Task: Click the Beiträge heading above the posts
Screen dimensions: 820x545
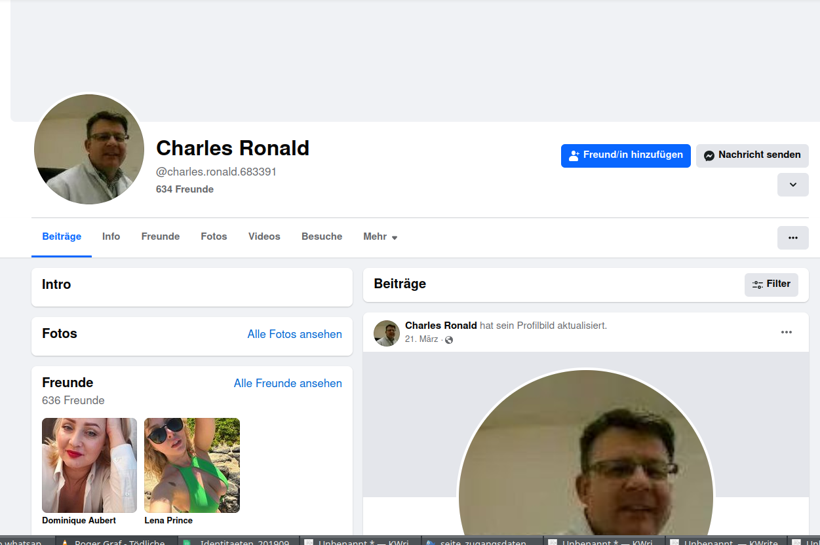Action: coord(400,284)
